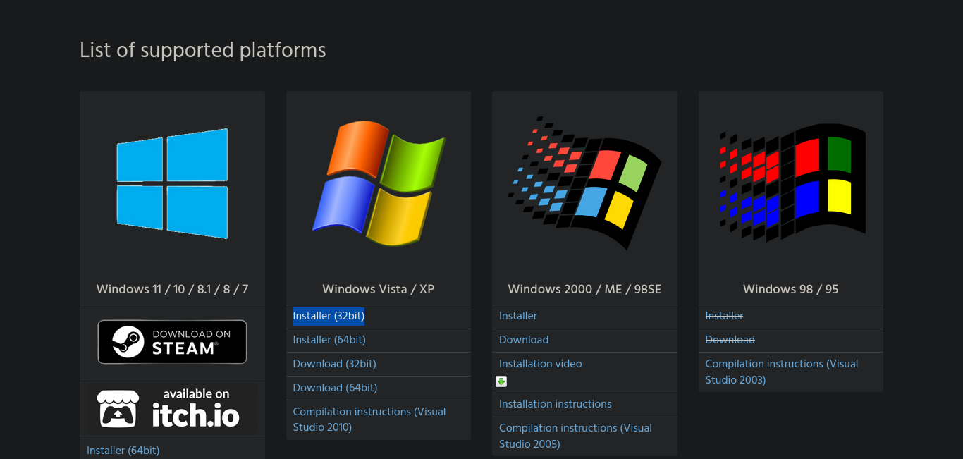Screen dimensions: 963x459
Task: Click the green download arrow under Installation video
Action: pyautogui.click(x=501, y=381)
